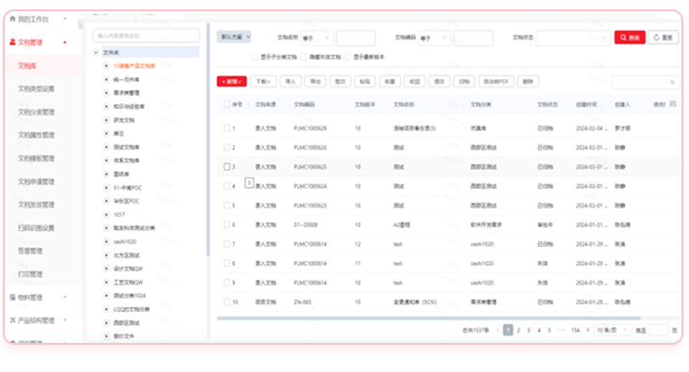The height and width of the screenshot is (372, 689).
Task: Click the horizontal scrollbar below the table
Action: point(429,318)
